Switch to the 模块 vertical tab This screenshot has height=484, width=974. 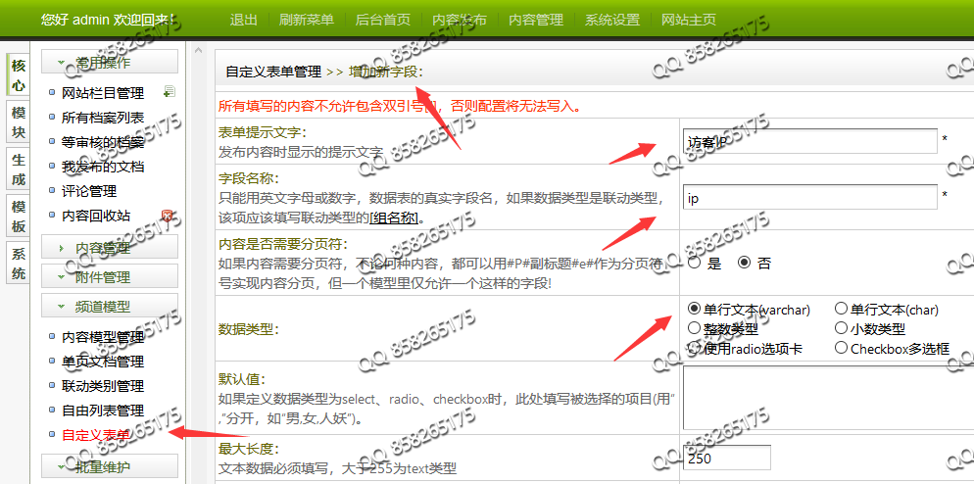[x=19, y=122]
